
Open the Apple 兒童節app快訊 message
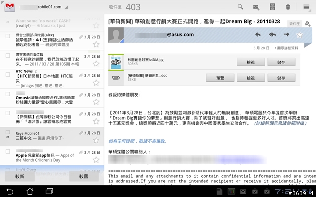coord(52,156)
